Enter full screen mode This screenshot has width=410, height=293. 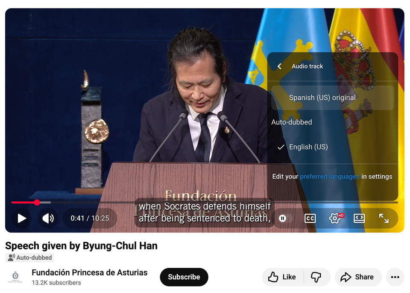click(x=384, y=218)
